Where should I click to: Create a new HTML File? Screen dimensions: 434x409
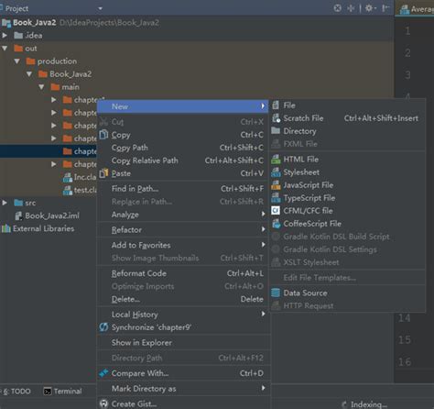348,160
